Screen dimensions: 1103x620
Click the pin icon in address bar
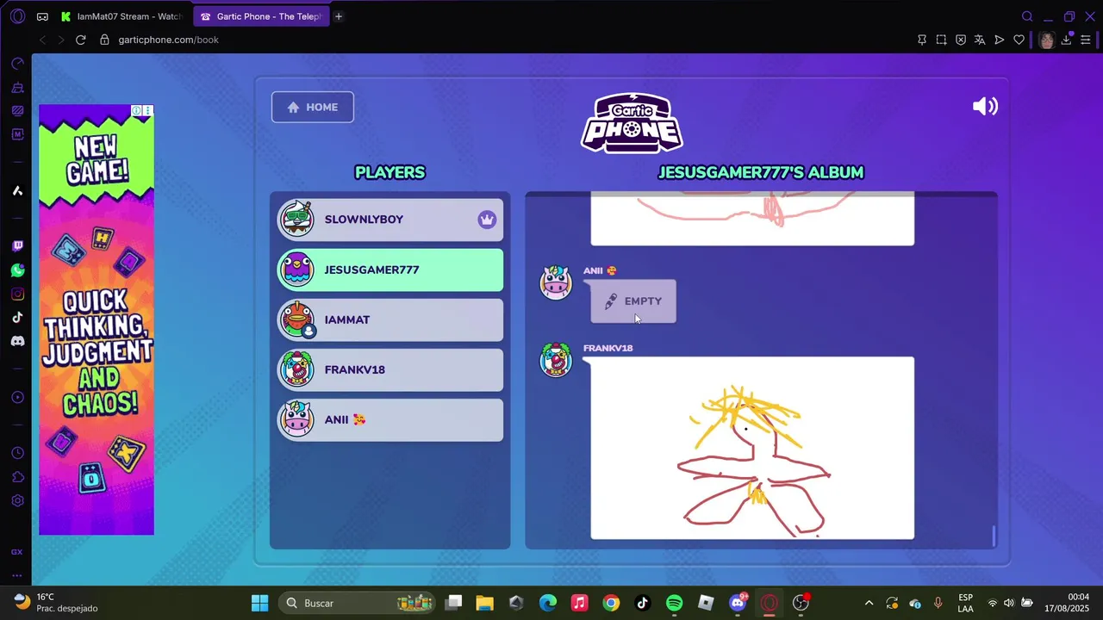[922, 40]
